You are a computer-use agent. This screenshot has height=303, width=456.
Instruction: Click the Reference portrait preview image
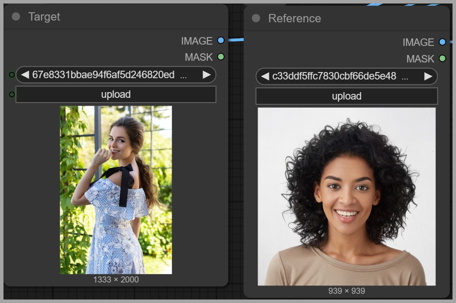pyautogui.click(x=347, y=196)
